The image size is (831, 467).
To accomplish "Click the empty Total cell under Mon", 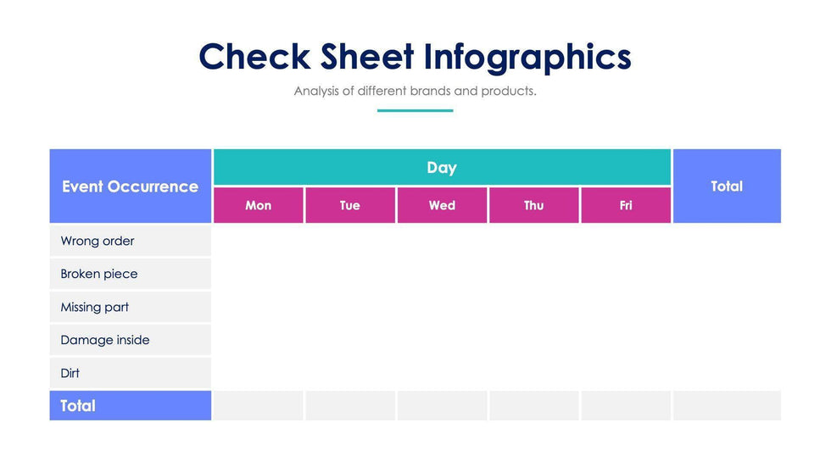I will pyautogui.click(x=259, y=406).
